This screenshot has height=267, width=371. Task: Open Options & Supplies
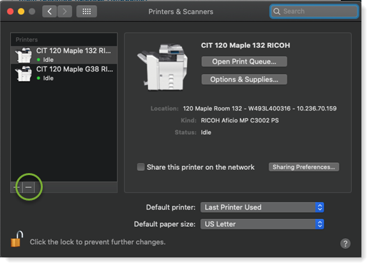pyautogui.click(x=244, y=79)
